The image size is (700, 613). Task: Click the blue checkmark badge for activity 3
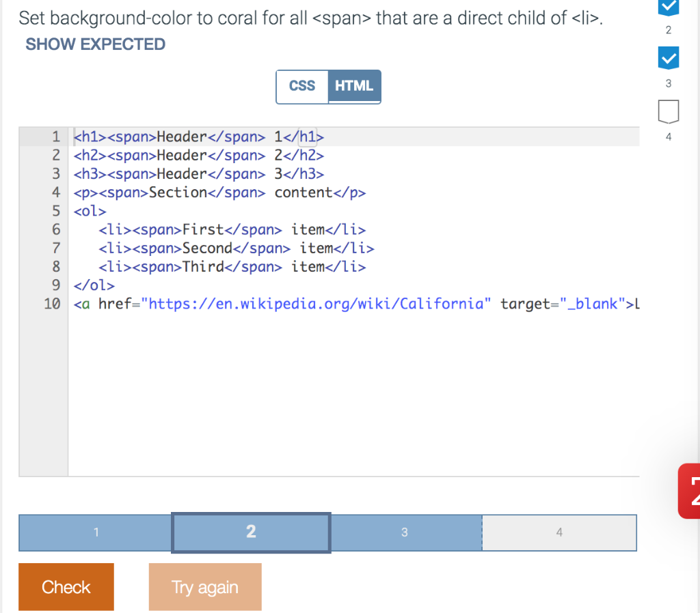(668, 58)
